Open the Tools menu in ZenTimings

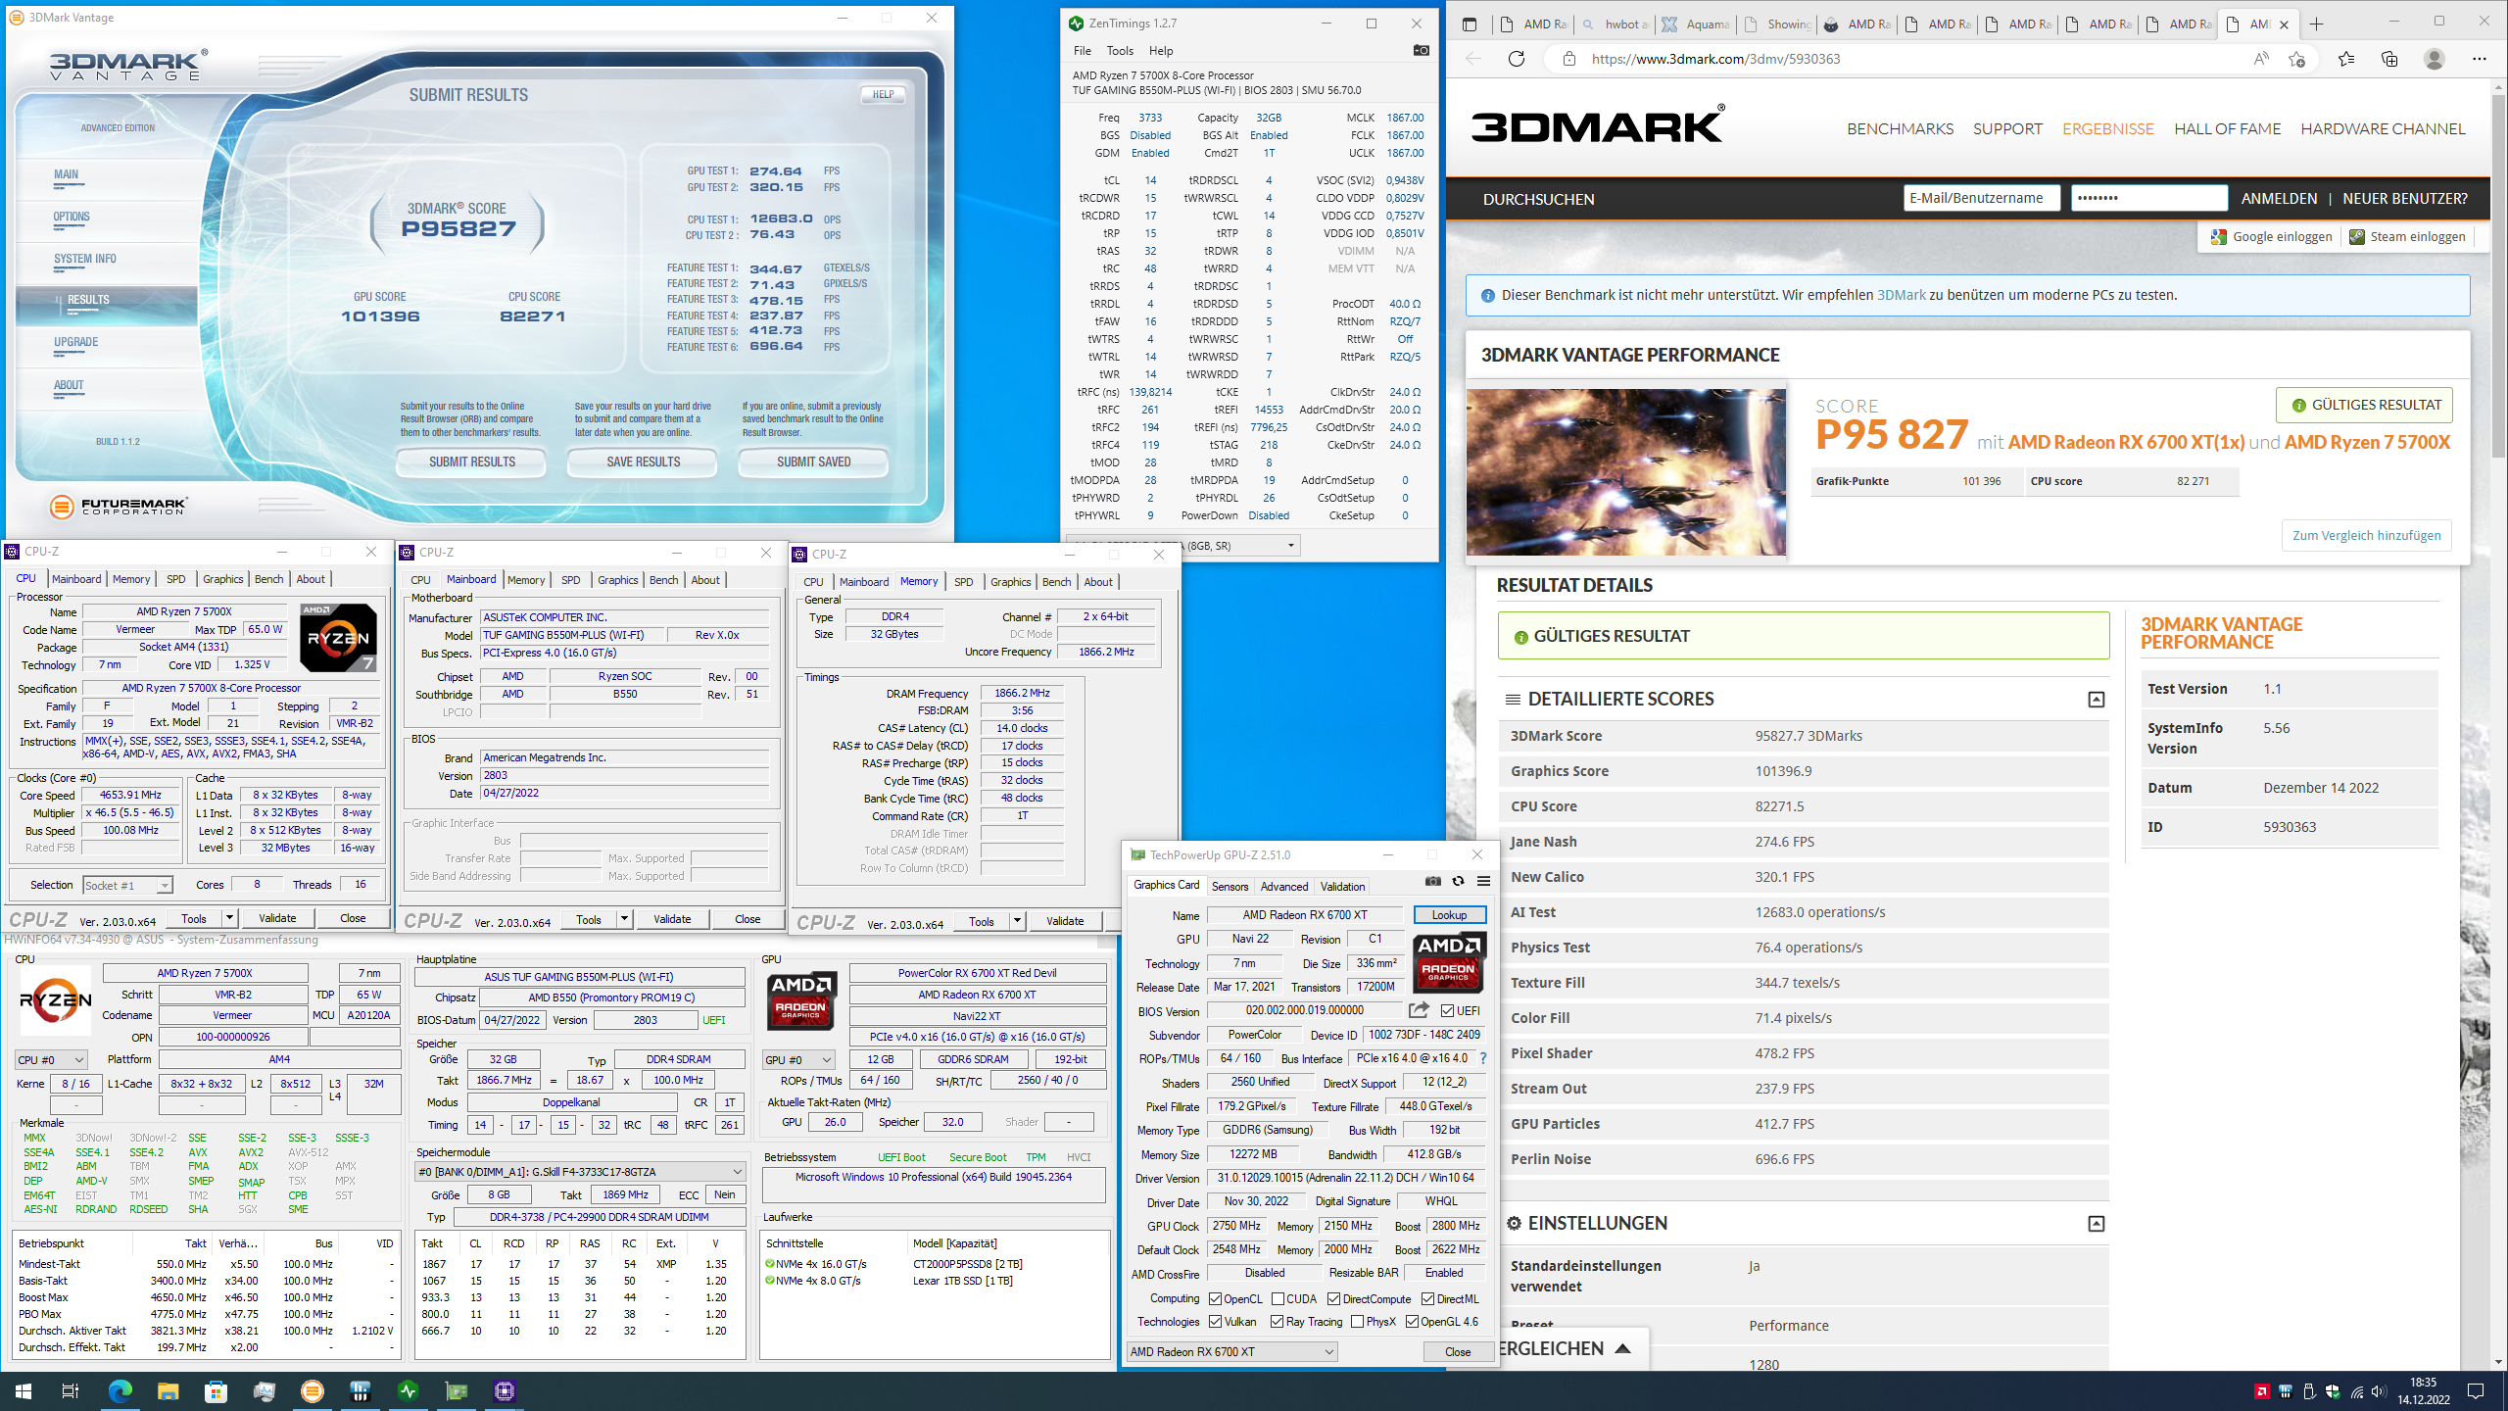click(x=1120, y=51)
